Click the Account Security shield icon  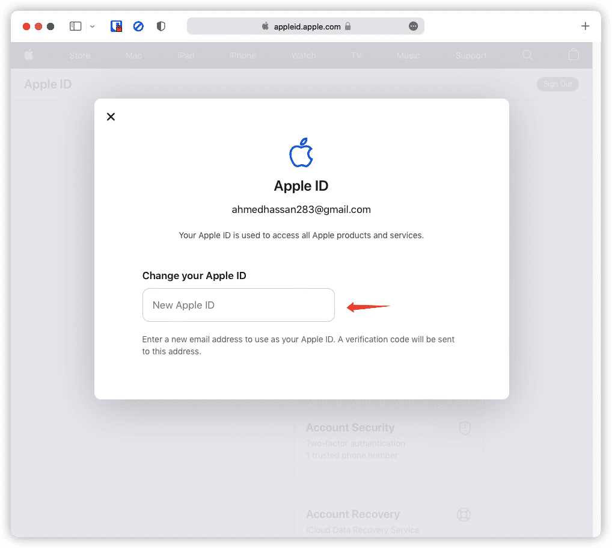465,428
